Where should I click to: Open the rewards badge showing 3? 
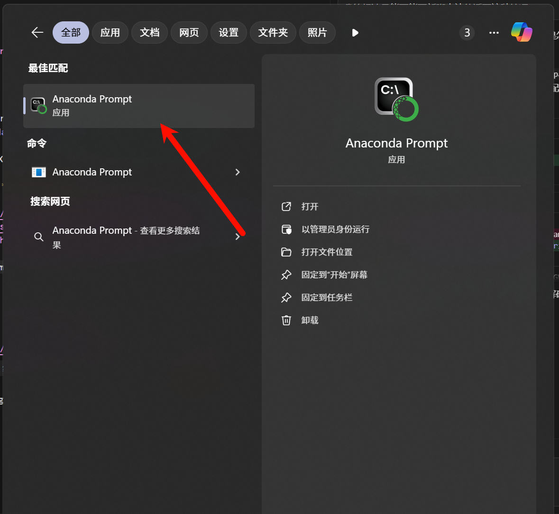point(467,33)
